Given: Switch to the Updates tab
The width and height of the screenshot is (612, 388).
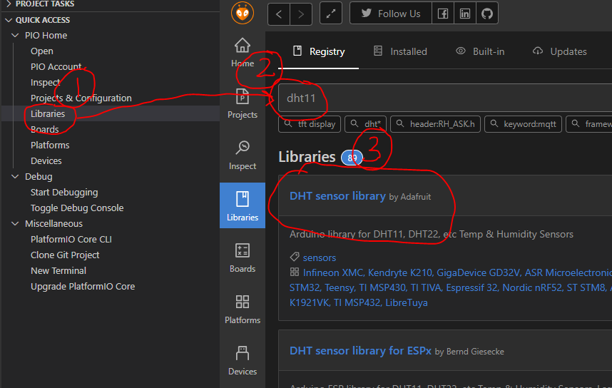Looking at the screenshot, I should coord(560,51).
